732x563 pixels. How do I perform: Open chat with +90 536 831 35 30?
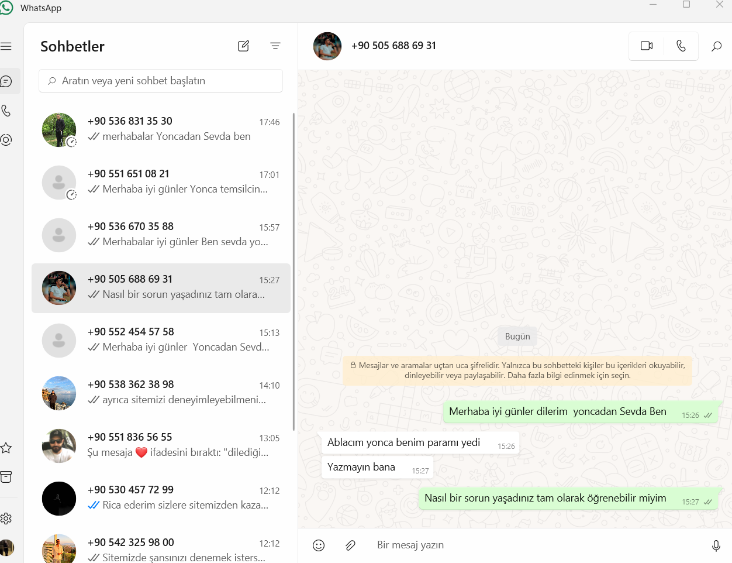coord(161,130)
